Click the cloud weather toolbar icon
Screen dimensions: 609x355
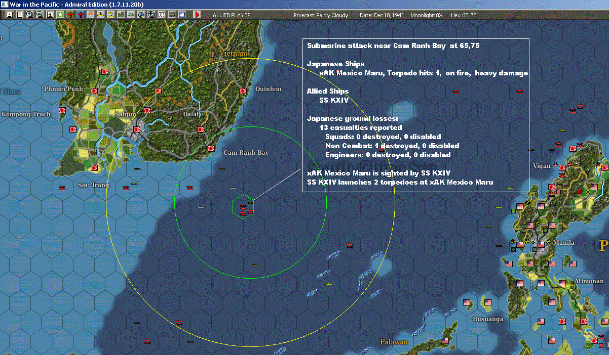coord(182,15)
